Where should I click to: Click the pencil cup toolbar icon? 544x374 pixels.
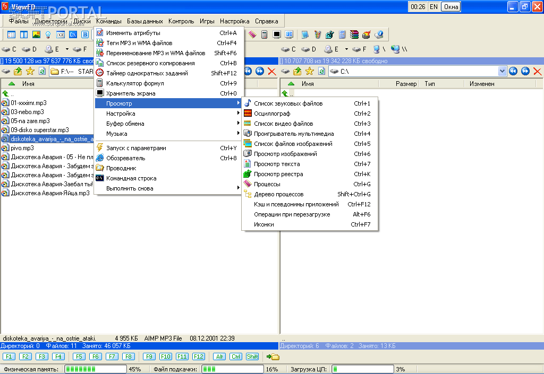tap(318, 34)
